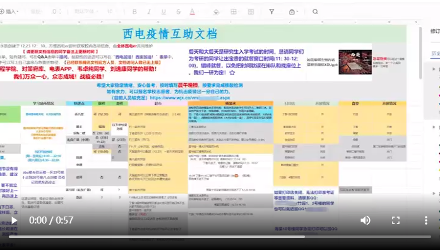
Task: Click the decimal places .0 toolbar button
Action: click(56, 11)
